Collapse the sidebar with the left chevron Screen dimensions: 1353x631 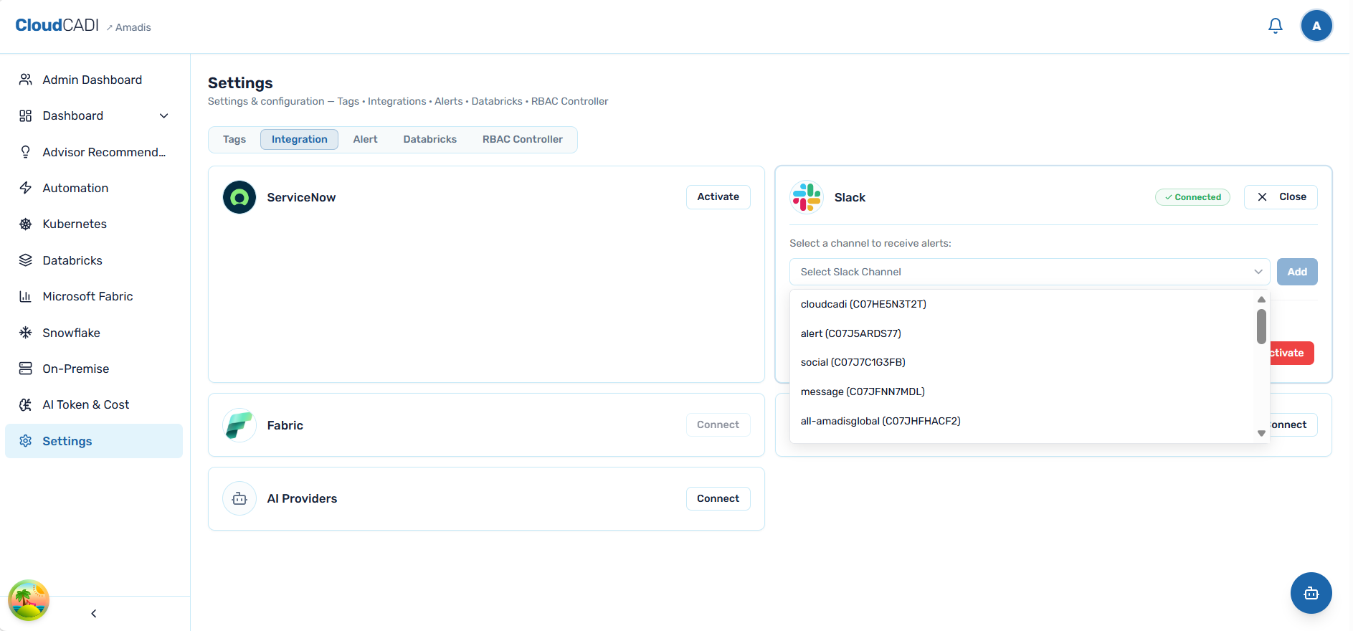point(94,613)
